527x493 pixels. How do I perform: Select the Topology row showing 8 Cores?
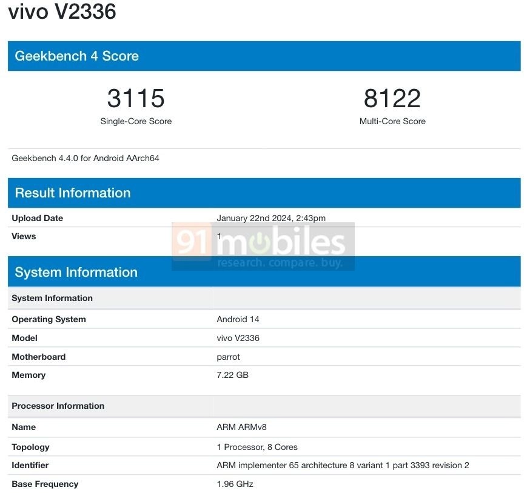click(256, 447)
